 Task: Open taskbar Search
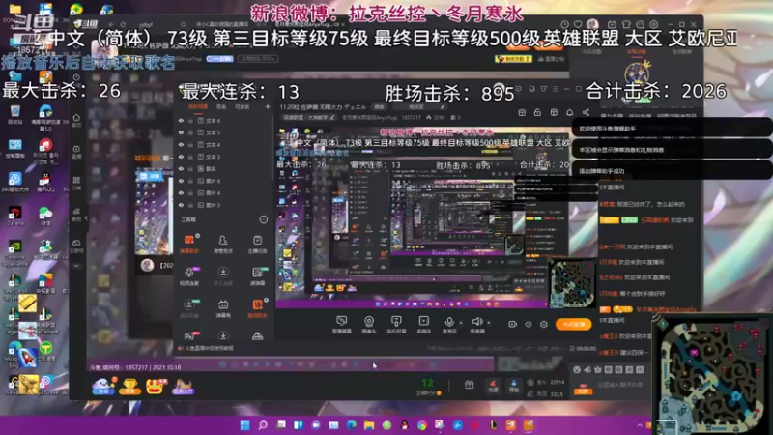click(263, 425)
